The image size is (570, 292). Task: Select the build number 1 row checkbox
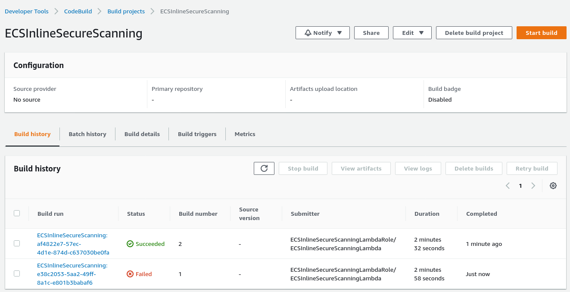click(x=17, y=273)
